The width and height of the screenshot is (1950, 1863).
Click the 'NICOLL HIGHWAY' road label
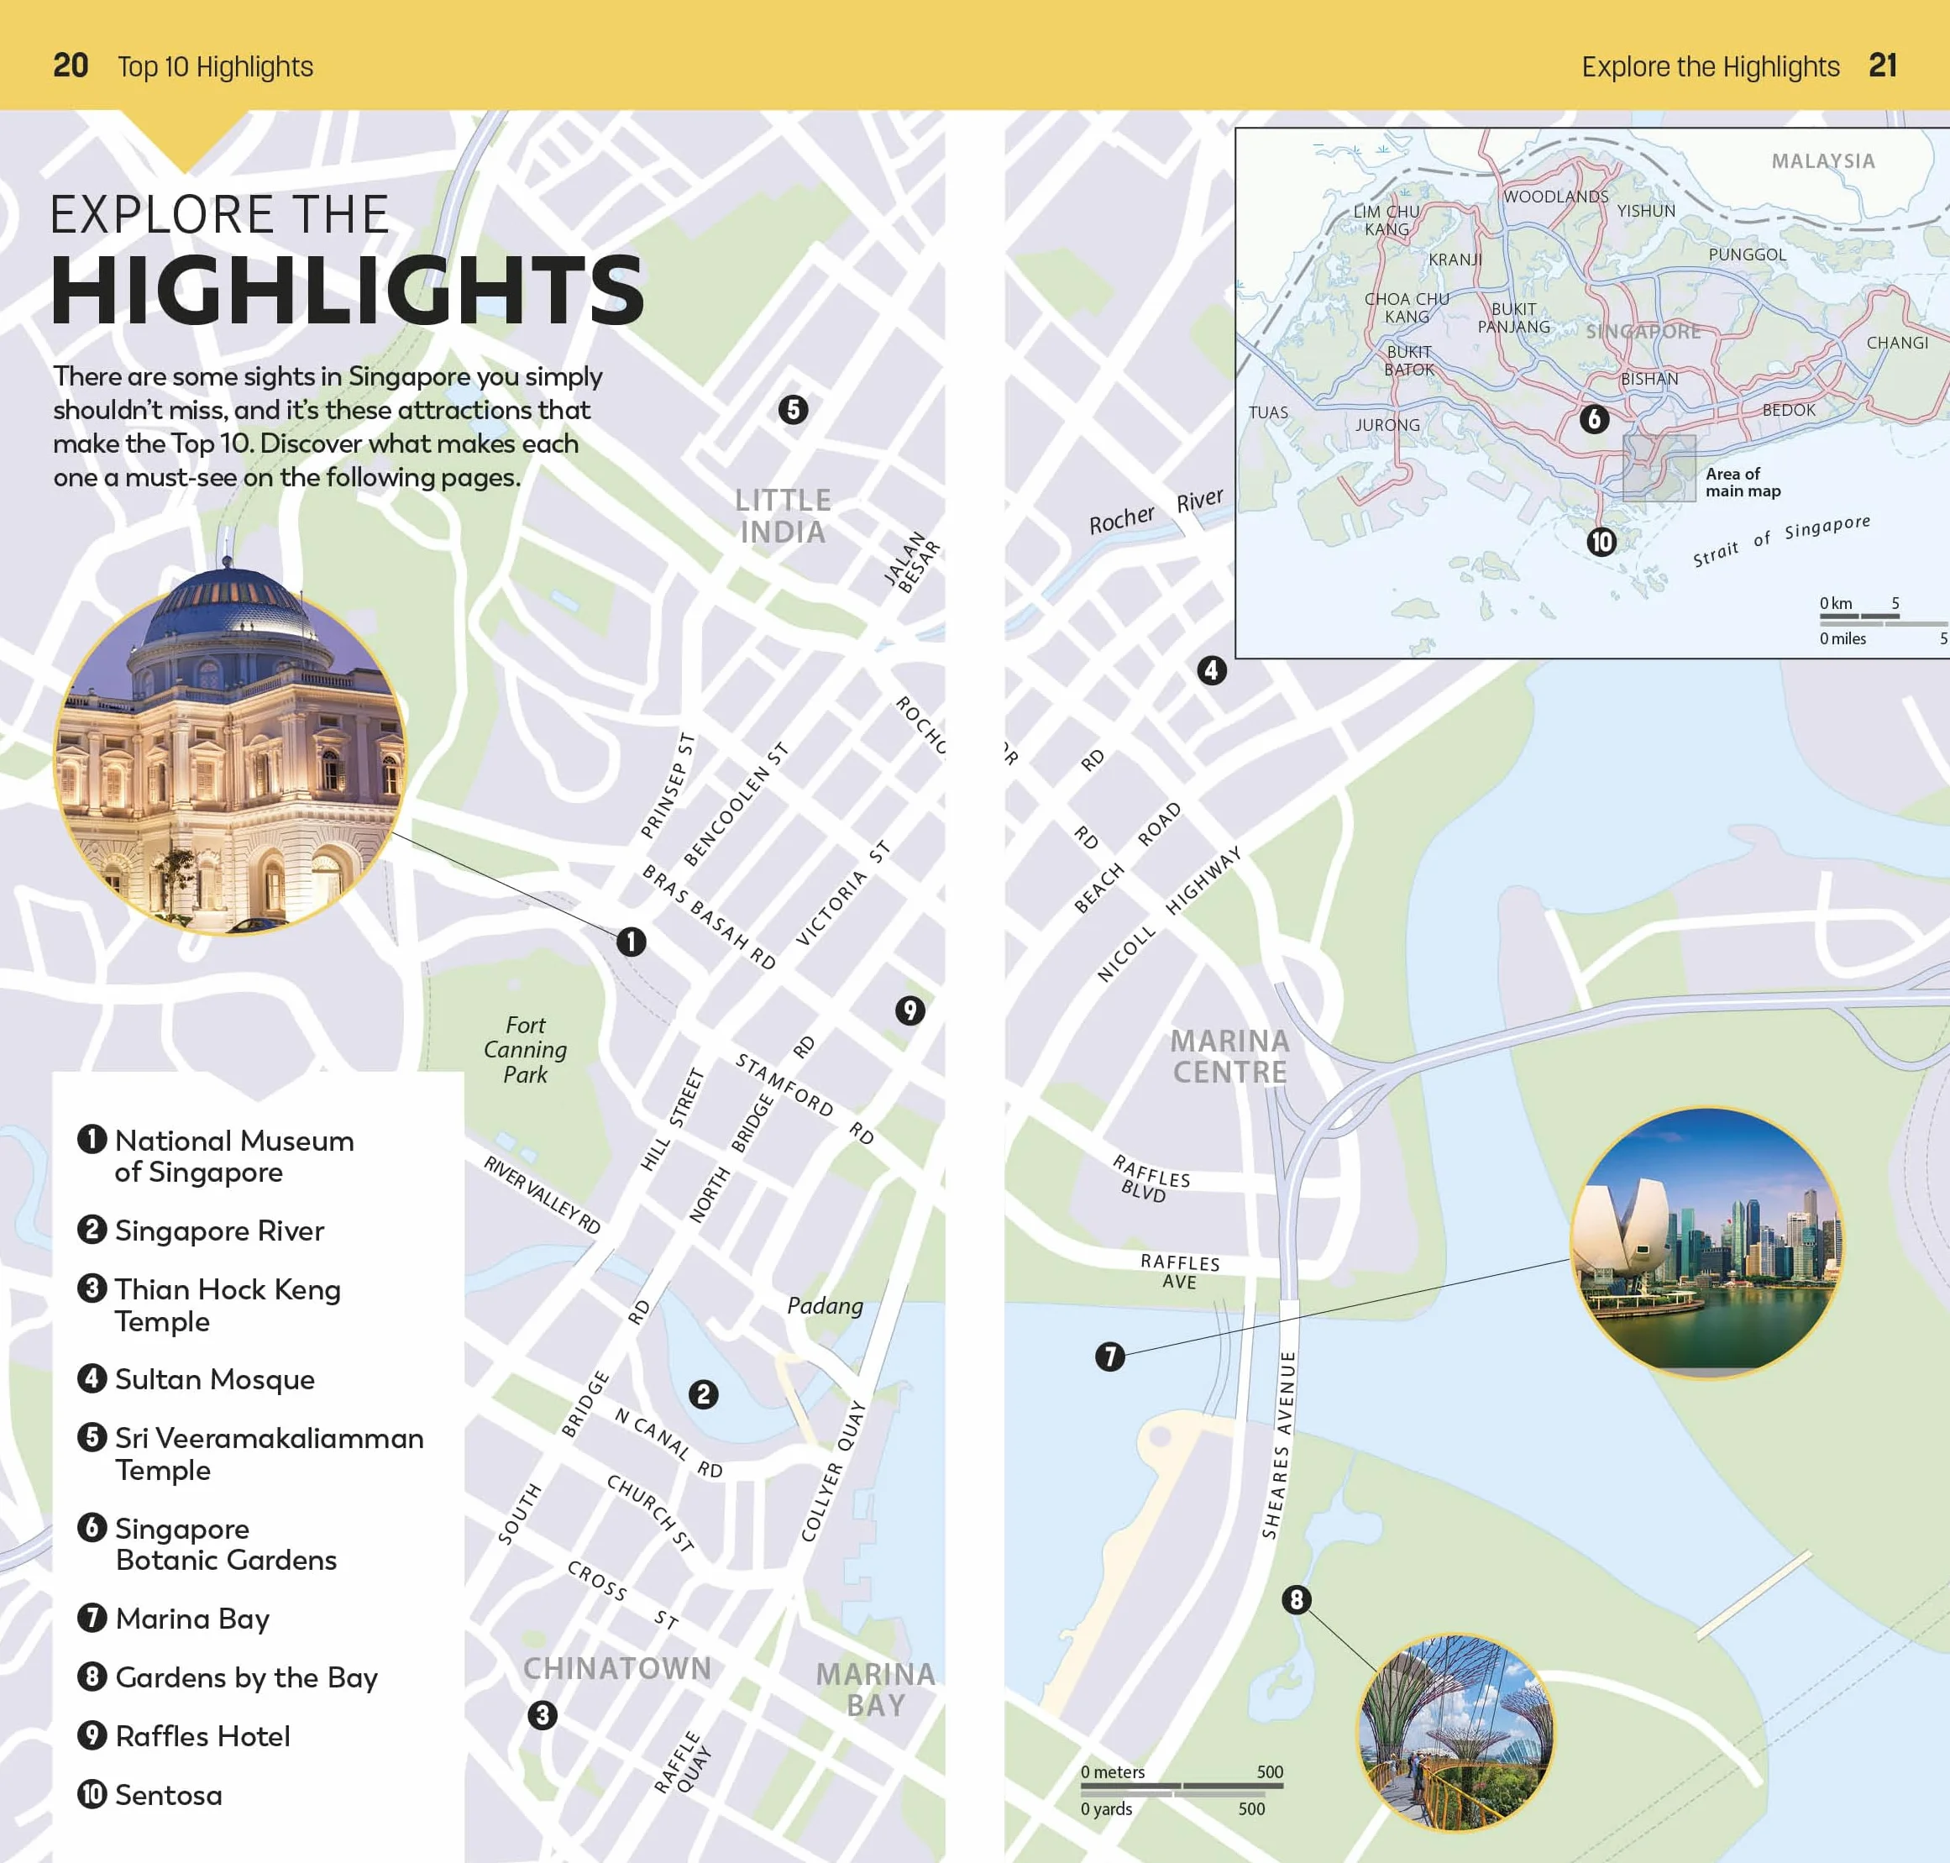[1169, 915]
